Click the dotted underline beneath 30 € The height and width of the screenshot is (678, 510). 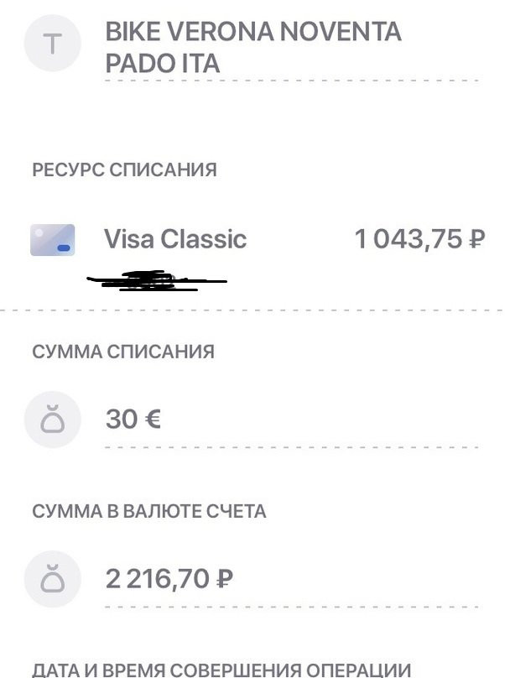(x=290, y=447)
